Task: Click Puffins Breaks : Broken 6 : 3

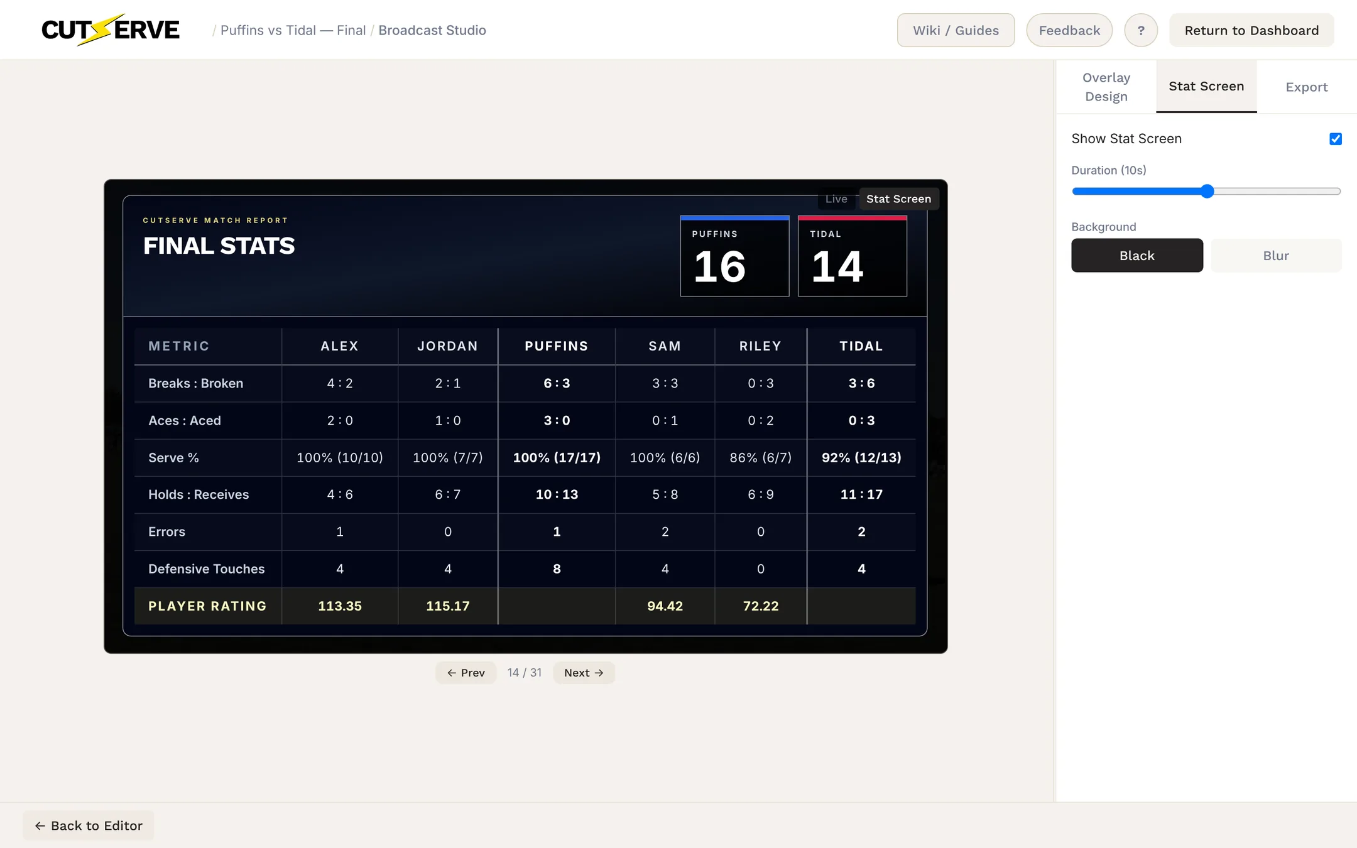Action: [557, 383]
